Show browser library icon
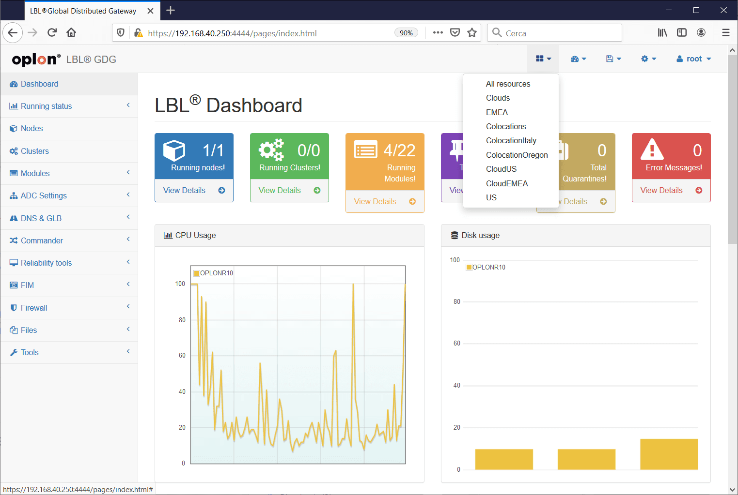The height and width of the screenshot is (495, 738). [662, 32]
